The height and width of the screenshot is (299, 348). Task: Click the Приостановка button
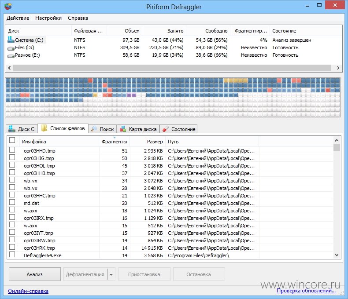144,274
